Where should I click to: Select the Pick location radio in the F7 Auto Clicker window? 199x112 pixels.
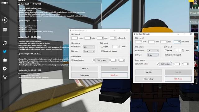pos(94,60)
